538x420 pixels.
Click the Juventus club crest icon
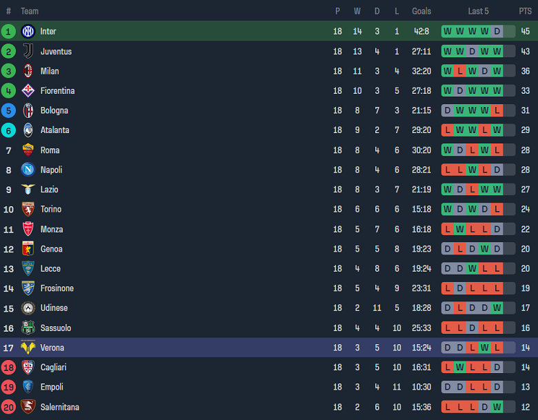28,51
